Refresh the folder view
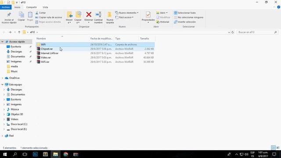The height and width of the screenshot is (158, 281). click(233, 32)
